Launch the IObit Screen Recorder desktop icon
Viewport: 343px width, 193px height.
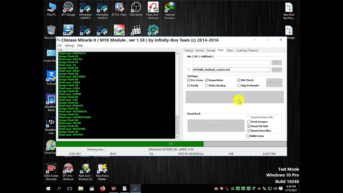pyautogui.click(x=51, y=172)
